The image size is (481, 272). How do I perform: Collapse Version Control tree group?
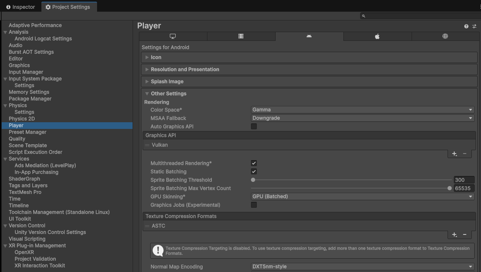[x=5, y=226]
